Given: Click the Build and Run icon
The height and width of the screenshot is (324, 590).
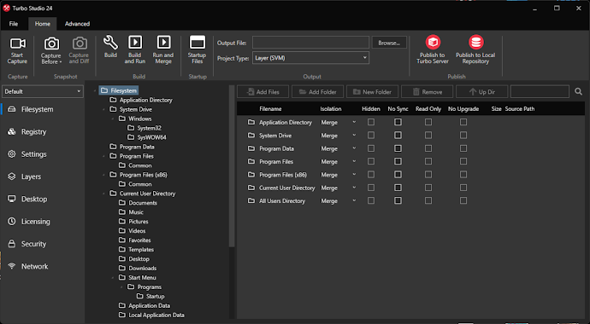Looking at the screenshot, I should [135, 43].
